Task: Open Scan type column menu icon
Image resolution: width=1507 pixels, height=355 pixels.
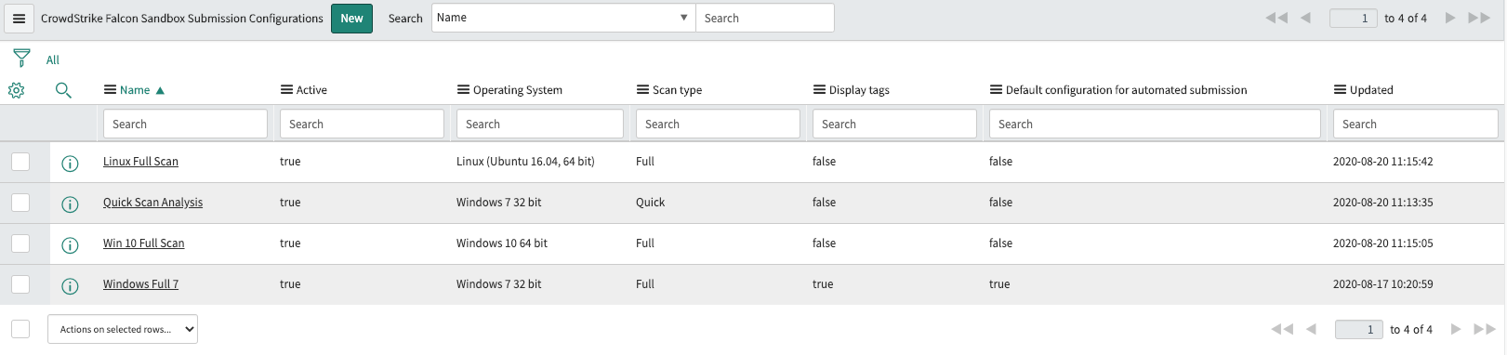Action: pos(642,90)
